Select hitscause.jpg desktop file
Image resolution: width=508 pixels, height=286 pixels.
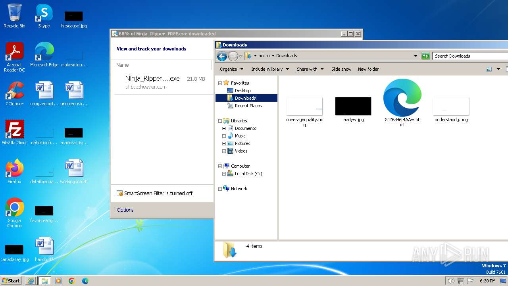click(74, 19)
